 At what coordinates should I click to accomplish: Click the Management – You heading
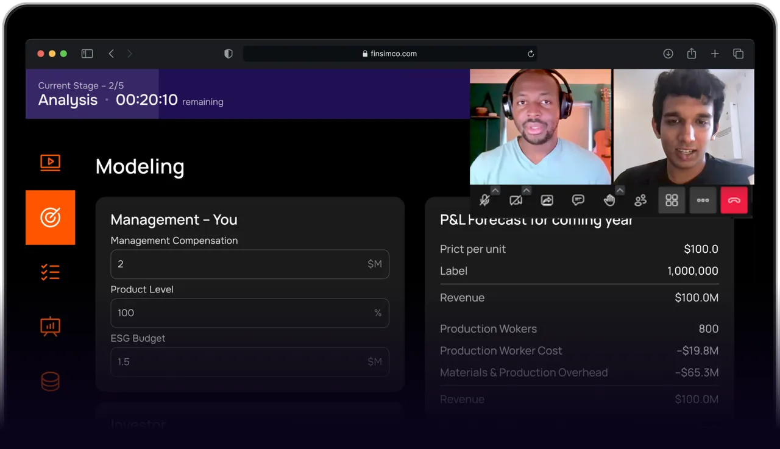[x=174, y=219]
